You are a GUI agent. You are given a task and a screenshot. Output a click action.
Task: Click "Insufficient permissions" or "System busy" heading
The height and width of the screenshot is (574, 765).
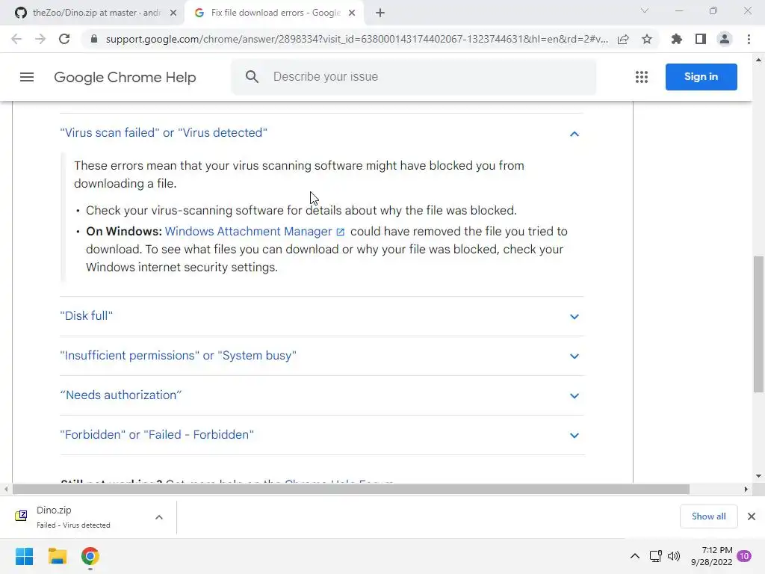178,355
